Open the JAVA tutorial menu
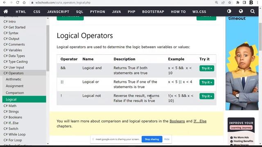Viewport: 262px width, 147px height. click(x=116, y=12)
